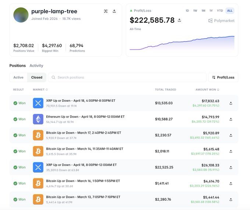Screen dimensions: 250x210
Task: Click the $26,108.33 amount won
Action: (210, 165)
